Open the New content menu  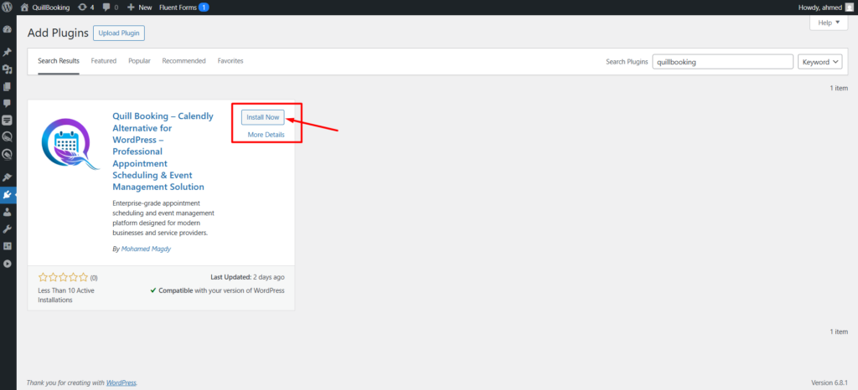click(140, 8)
